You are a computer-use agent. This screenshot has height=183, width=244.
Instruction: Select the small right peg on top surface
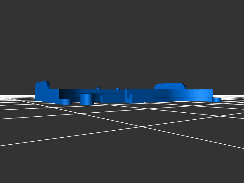point(117,89)
